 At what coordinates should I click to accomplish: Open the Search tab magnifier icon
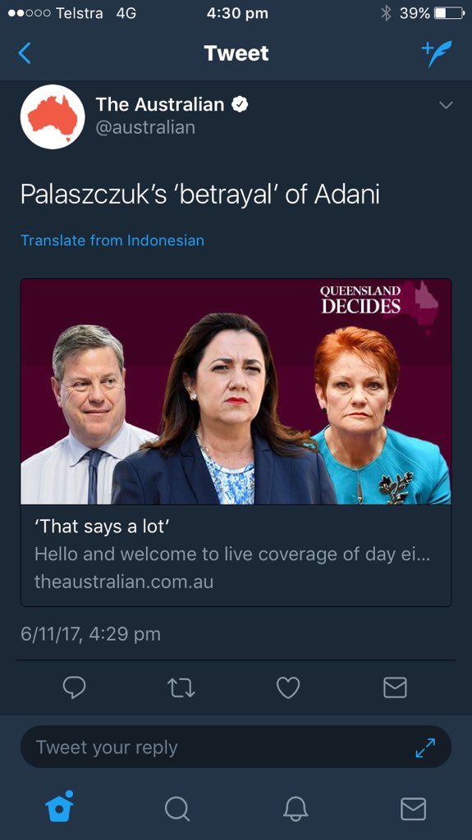[177, 808]
